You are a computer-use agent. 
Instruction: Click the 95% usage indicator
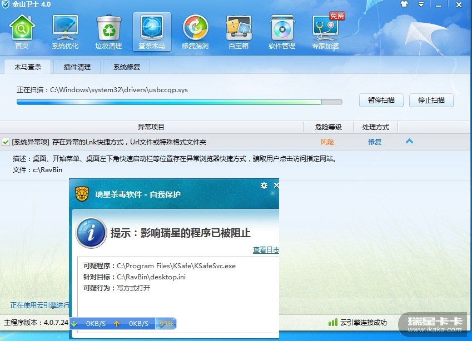tap(166, 324)
